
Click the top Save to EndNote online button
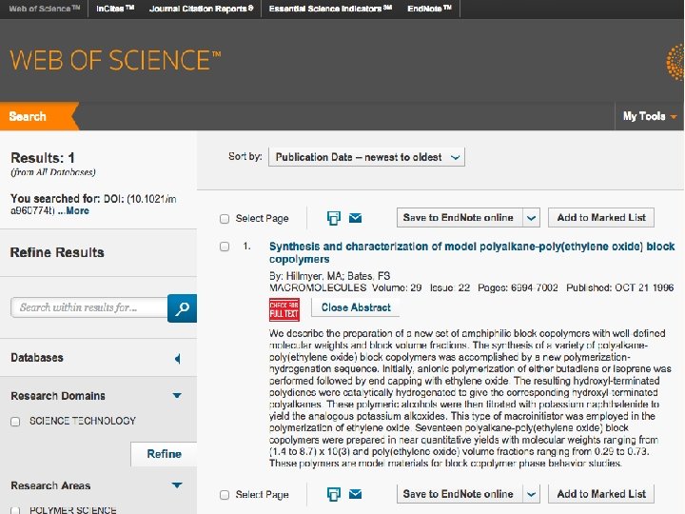pyautogui.click(x=460, y=218)
